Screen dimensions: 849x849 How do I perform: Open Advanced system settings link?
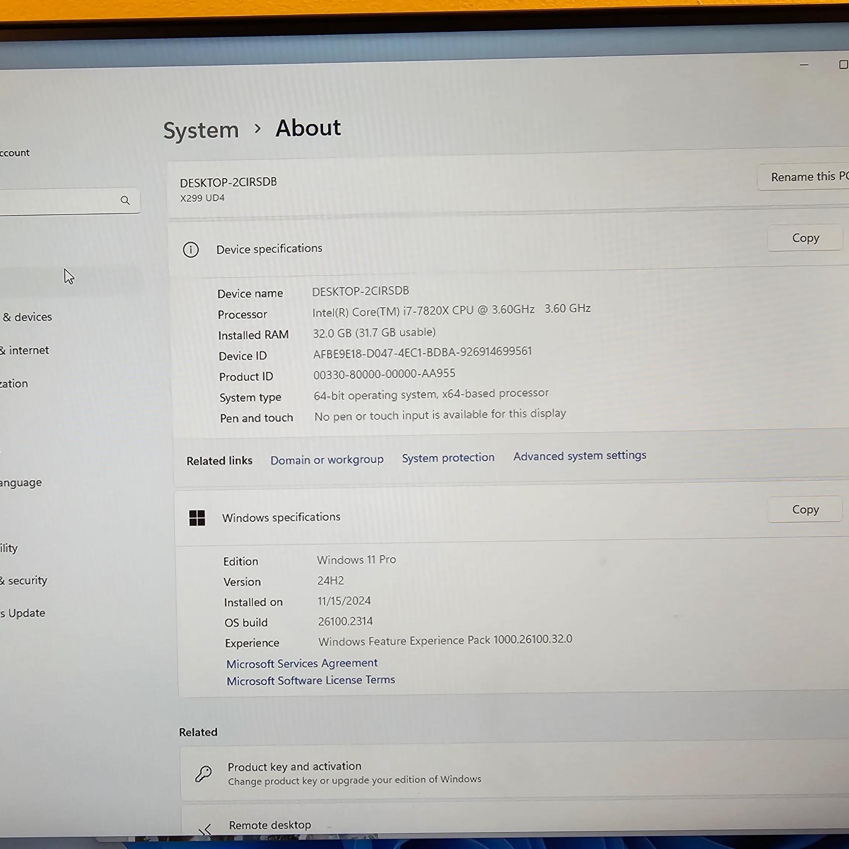coord(580,456)
